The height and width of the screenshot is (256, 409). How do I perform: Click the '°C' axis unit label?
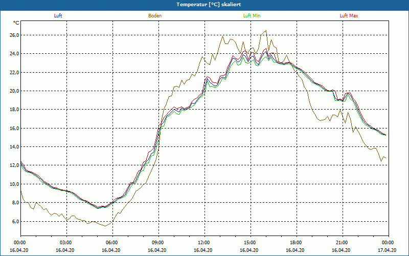(x=16, y=23)
